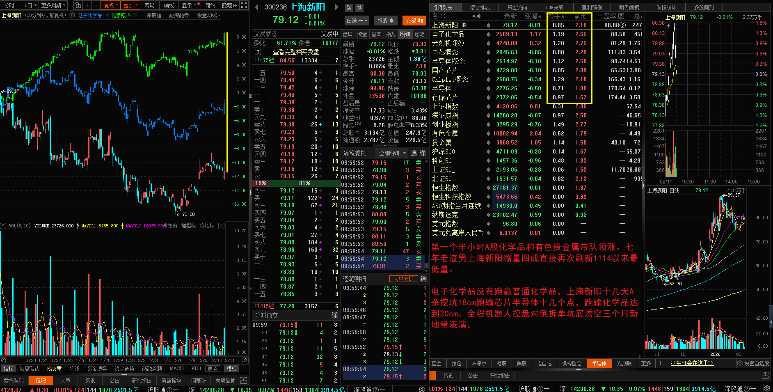Zoom in chart with plus icon
This screenshot has width=773, height=392.
click(87, 5)
